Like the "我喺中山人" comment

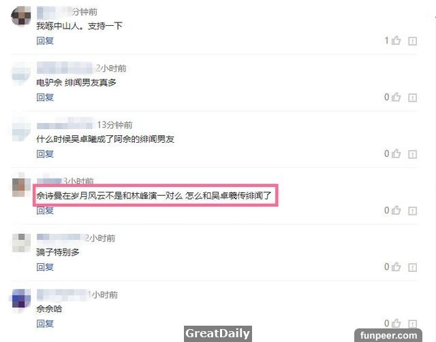396,41
